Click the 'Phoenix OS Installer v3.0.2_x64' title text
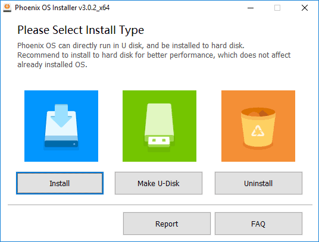Screen dimensions: 319x242 coord(62,8)
